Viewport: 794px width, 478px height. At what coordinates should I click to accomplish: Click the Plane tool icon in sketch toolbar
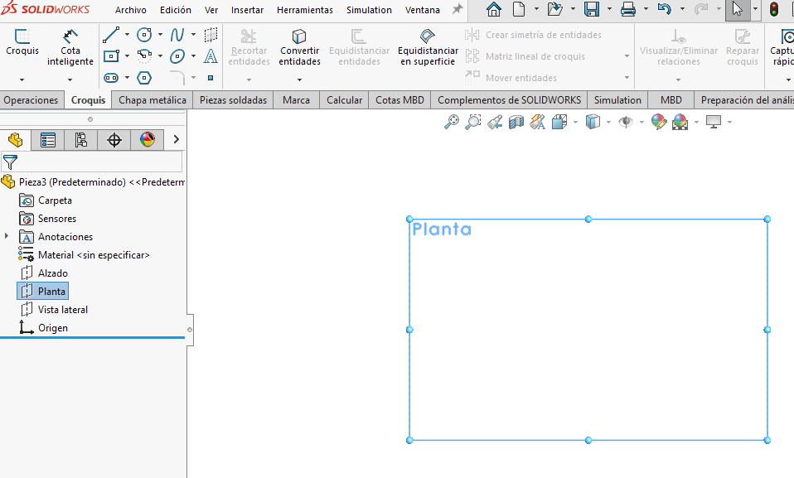[x=211, y=35]
